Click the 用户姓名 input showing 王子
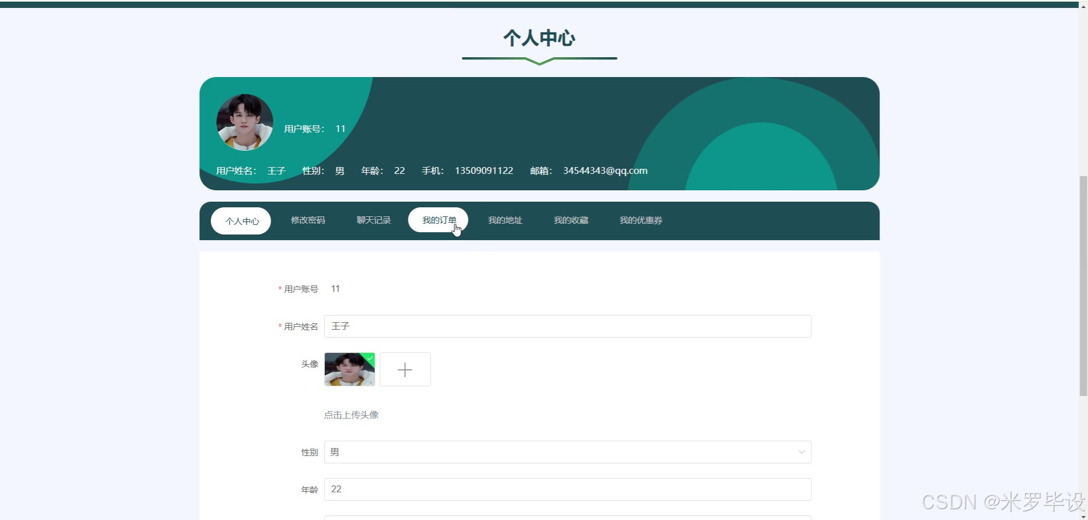Image resolution: width=1088 pixels, height=520 pixels. [567, 326]
